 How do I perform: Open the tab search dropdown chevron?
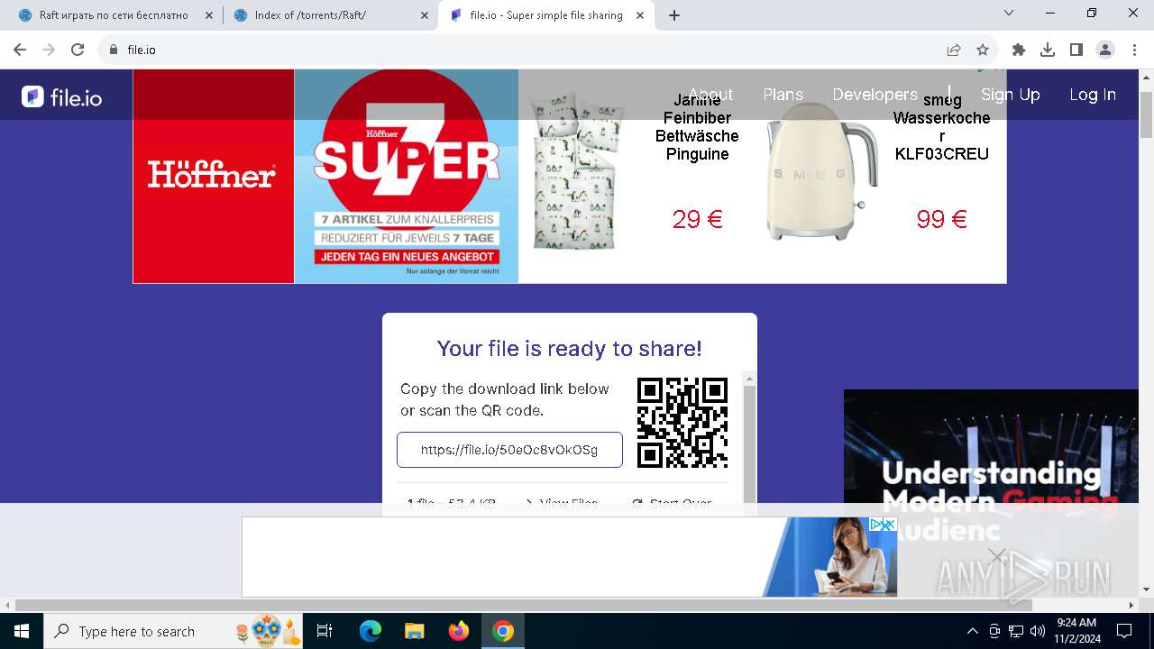pos(1009,13)
